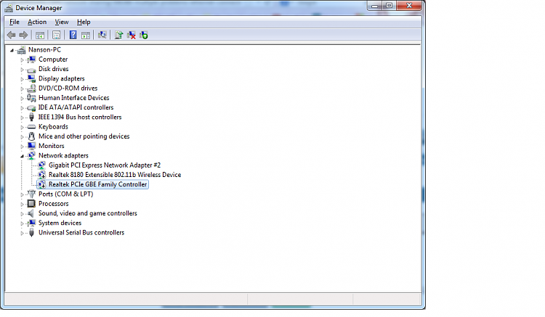Select the Mice and other pointing devices label
This screenshot has width=545, height=317.
coord(84,136)
